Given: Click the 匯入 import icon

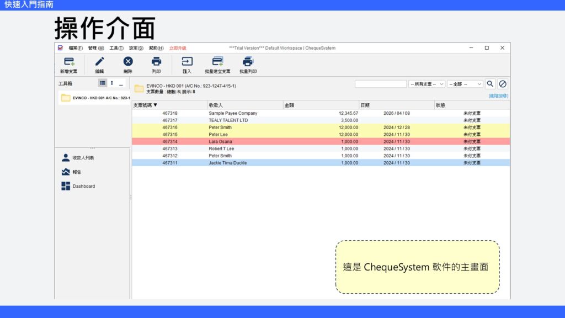Looking at the screenshot, I should (x=187, y=62).
